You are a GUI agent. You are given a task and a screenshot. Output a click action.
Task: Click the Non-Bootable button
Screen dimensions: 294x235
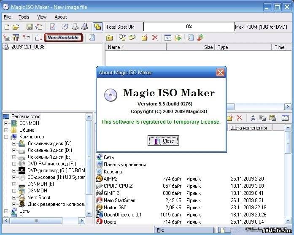tap(63, 38)
